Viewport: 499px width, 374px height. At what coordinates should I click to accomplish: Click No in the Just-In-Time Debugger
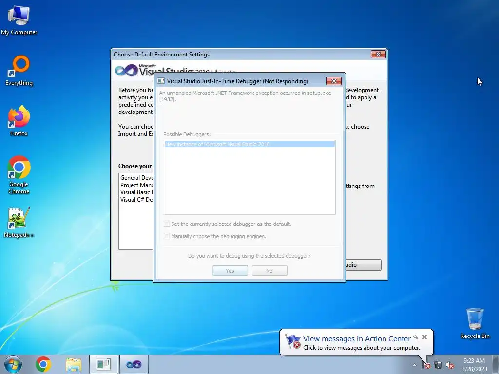coord(269,271)
